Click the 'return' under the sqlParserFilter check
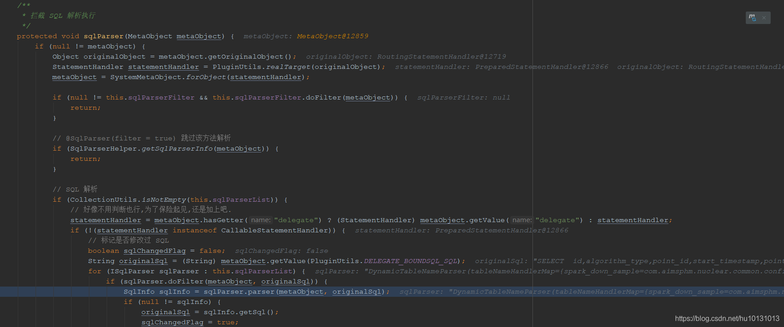 tap(84, 108)
